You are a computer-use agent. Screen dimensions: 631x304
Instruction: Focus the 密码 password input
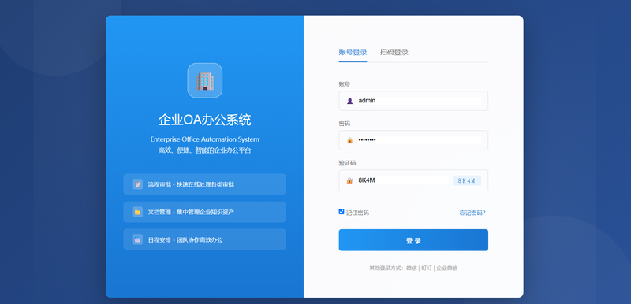[413, 140]
